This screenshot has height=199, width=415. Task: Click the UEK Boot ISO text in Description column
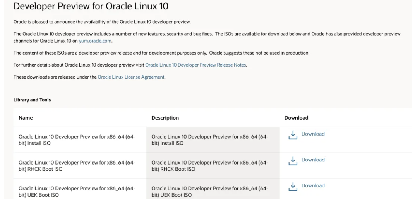tap(209, 192)
